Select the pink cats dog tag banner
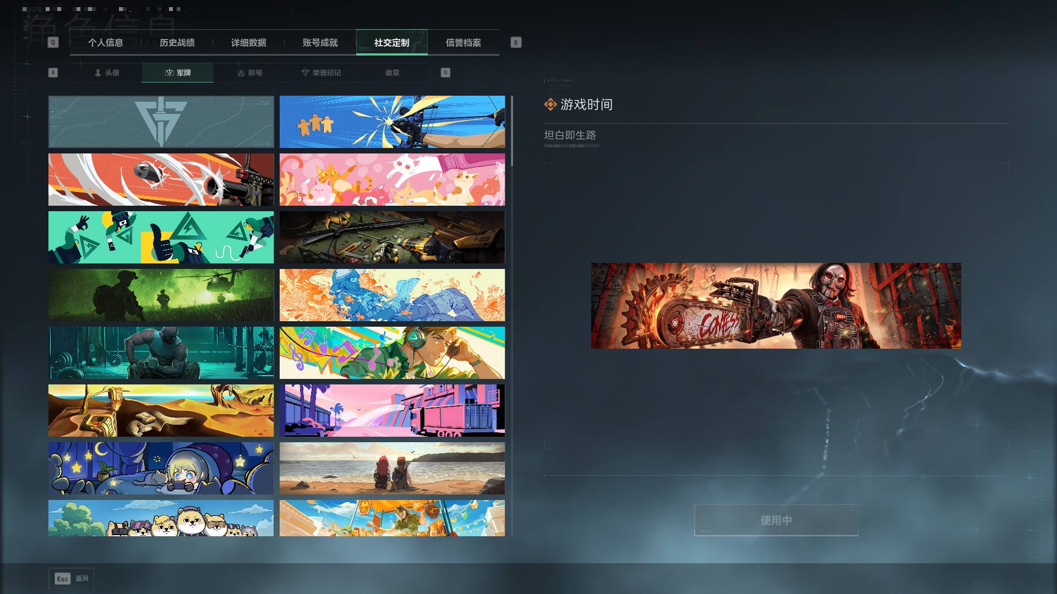The height and width of the screenshot is (594, 1057). (x=392, y=180)
